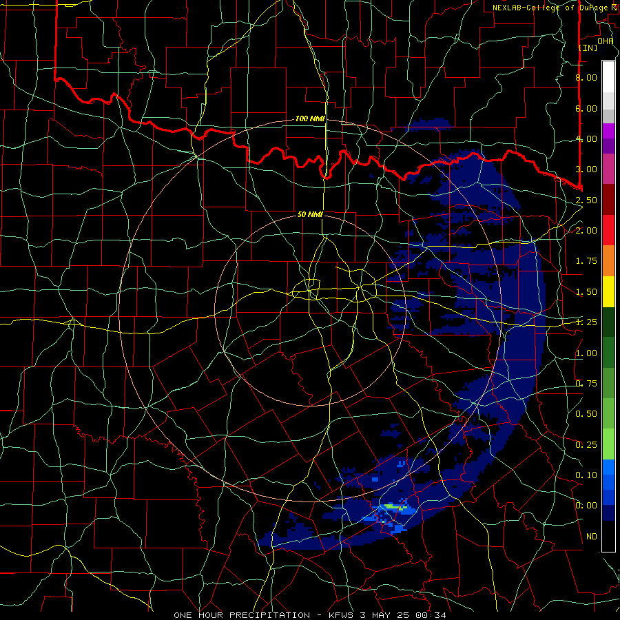Viewport: 620px width, 620px height.
Task: Click the '0.50' legend value
Action: coord(586,414)
